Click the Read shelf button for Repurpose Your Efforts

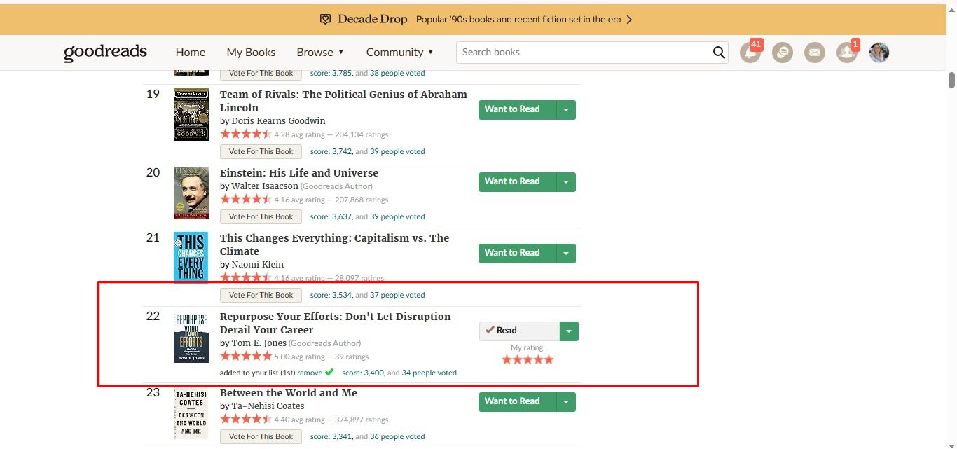tap(519, 331)
